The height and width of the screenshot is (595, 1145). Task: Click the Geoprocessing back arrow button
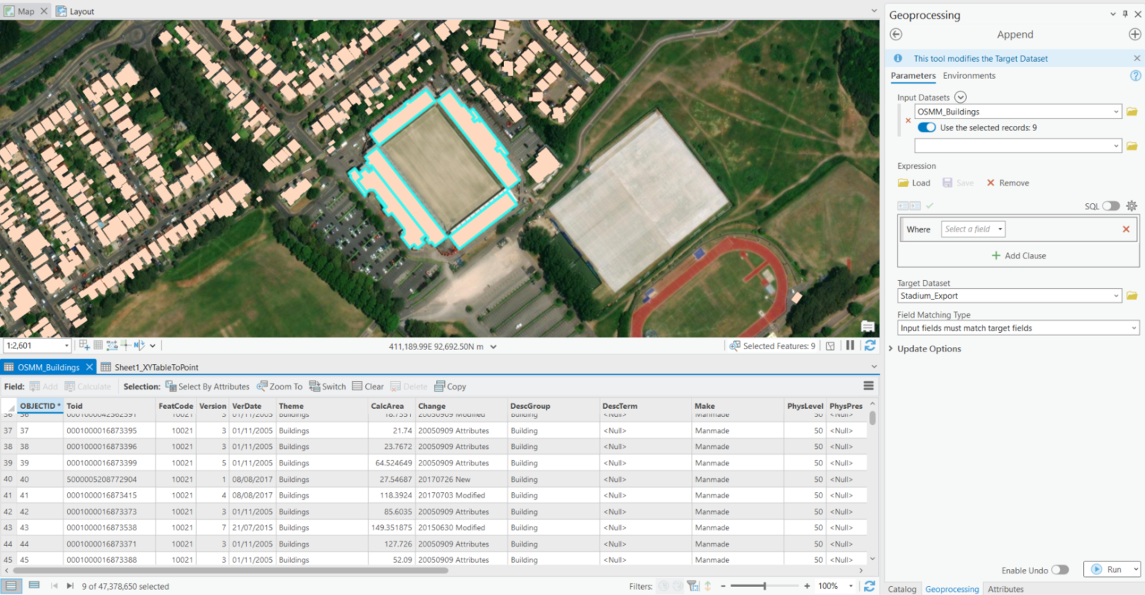(x=896, y=34)
